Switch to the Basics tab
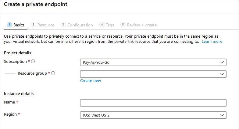Screen dimensions: 239x129 (19, 25)
